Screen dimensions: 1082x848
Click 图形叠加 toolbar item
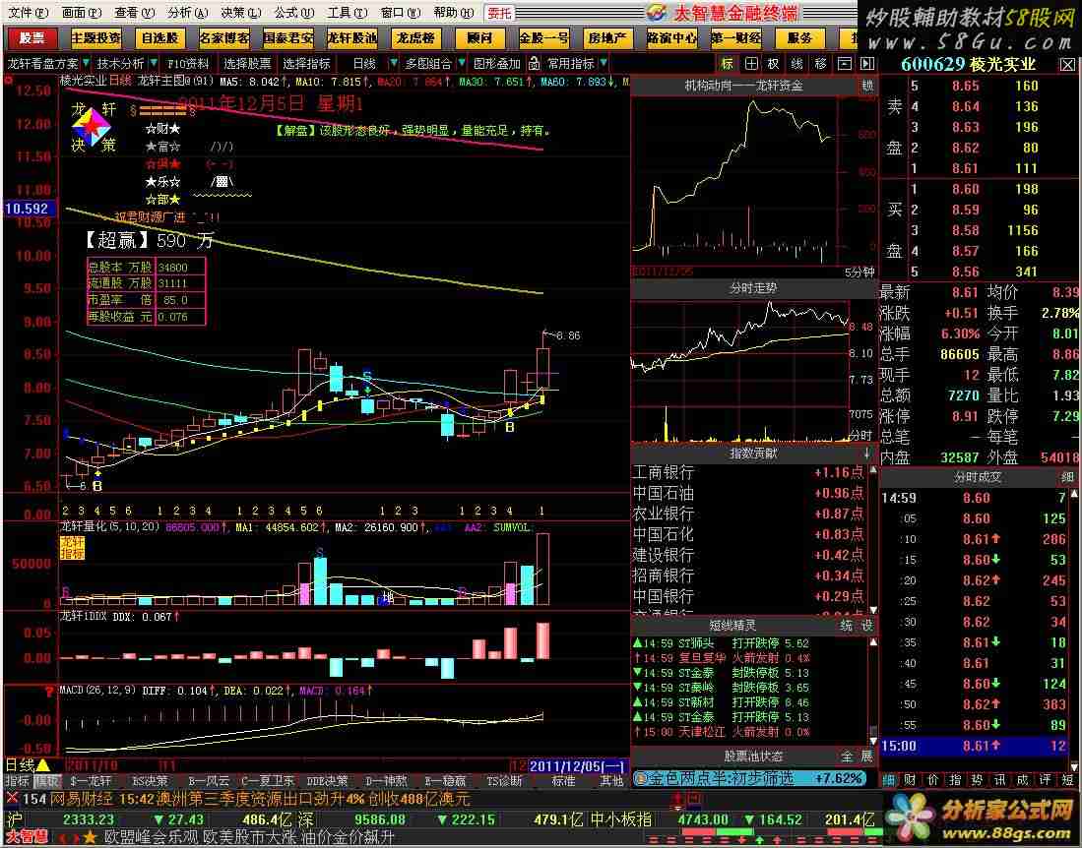pyautogui.click(x=497, y=63)
